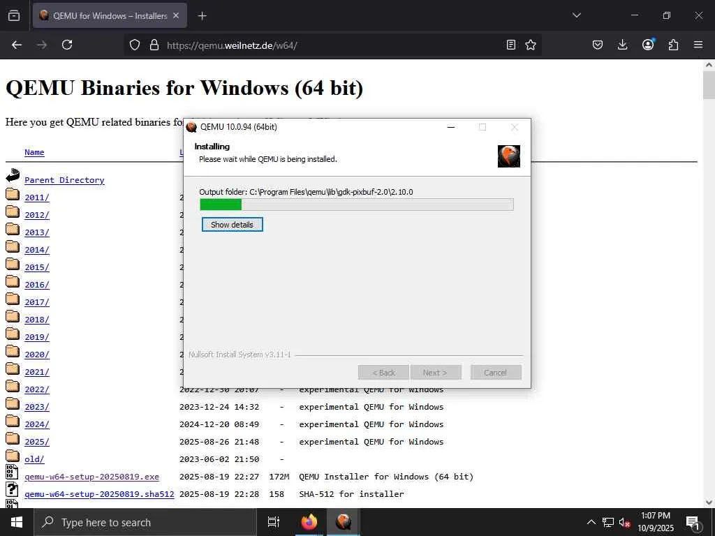Click the folder icon beside 2023/
715x536 pixels.
coord(13,404)
